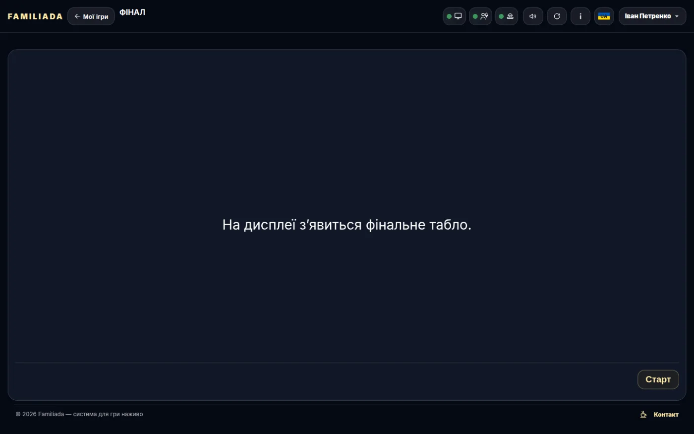Image resolution: width=694 pixels, height=434 pixels.
Task: Open the display monitor status button
Action: [x=454, y=16]
